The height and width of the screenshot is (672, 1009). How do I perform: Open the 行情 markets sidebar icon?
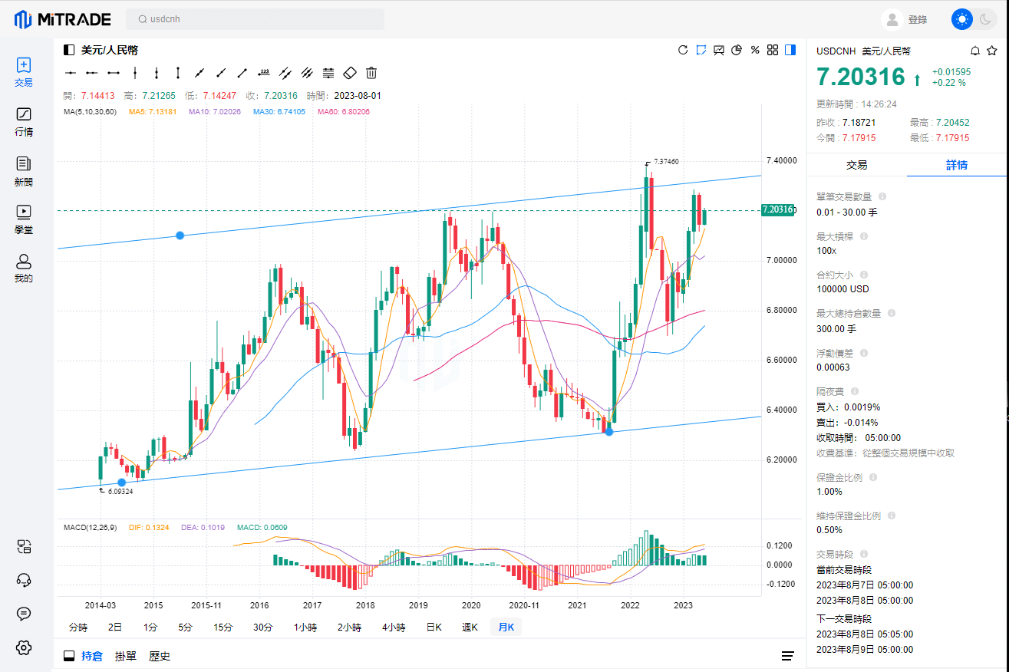pos(24,121)
